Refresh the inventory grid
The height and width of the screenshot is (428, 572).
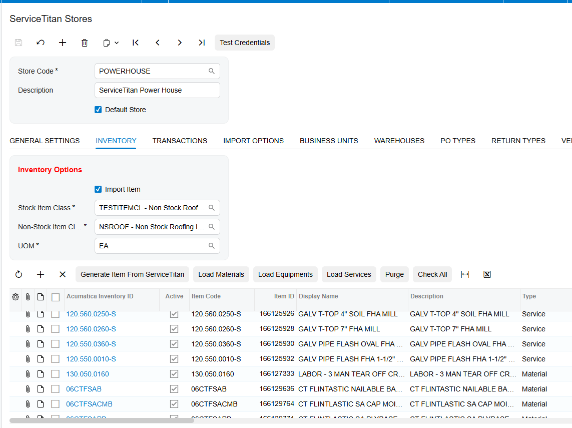pyautogui.click(x=19, y=274)
